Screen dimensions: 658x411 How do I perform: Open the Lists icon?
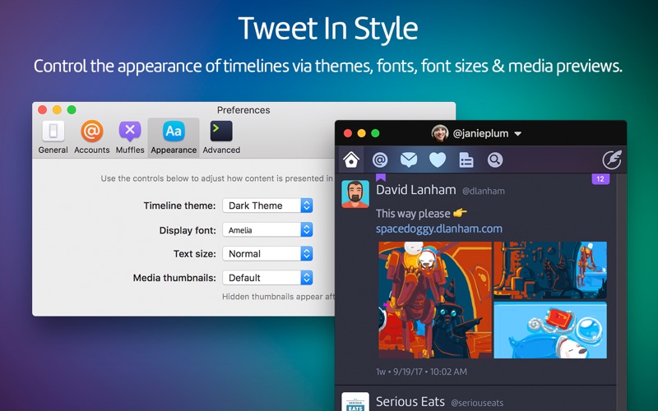[x=466, y=159]
